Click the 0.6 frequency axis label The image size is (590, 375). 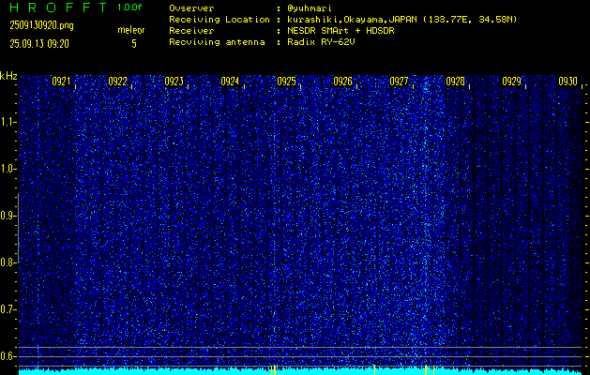pyautogui.click(x=8, y=356)
